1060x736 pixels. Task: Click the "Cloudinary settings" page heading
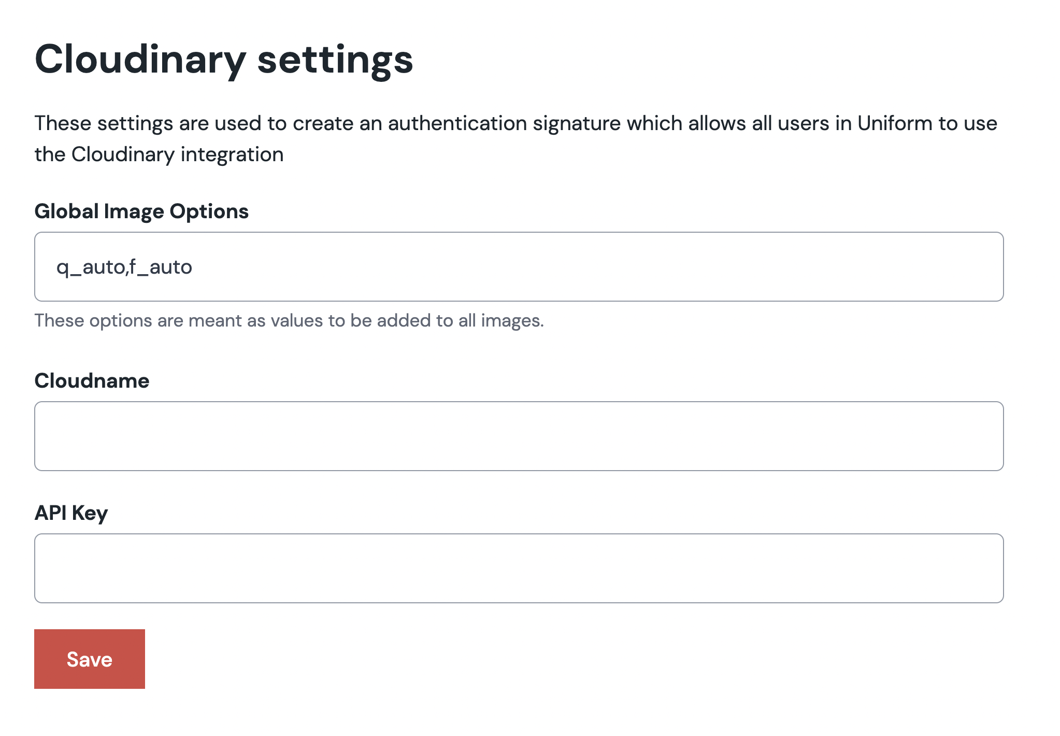pyautogui.click(x=224, y=60)
